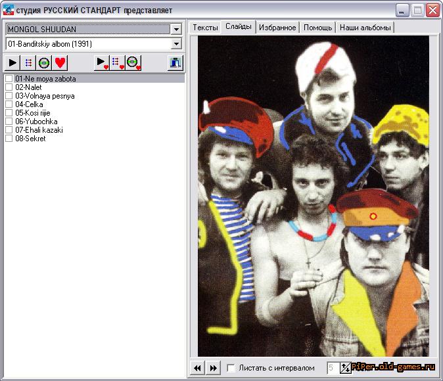This screenshot has width=443, height=381.
Task: Go to the previous slide with rewind button
Action: tap(197, 368)
